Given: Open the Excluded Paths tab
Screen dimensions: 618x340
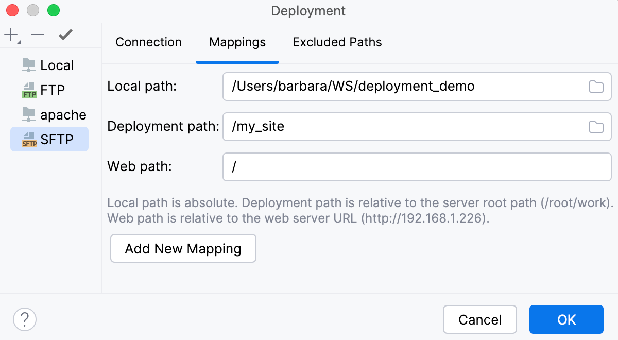Looking at the screenshot, I should pyautogui.click(x=337, y=42).
